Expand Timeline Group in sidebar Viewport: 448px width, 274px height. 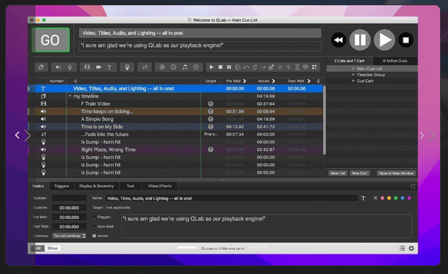click(x=353, y=75)
